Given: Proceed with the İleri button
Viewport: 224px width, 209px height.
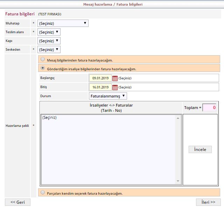Looking at the screenshot, I should [x=208, y=202].
